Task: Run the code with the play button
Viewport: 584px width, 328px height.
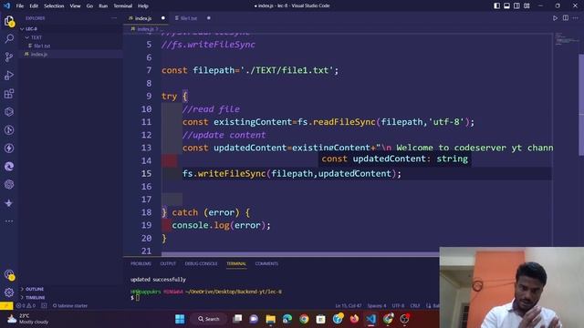Action: point(555,18)
